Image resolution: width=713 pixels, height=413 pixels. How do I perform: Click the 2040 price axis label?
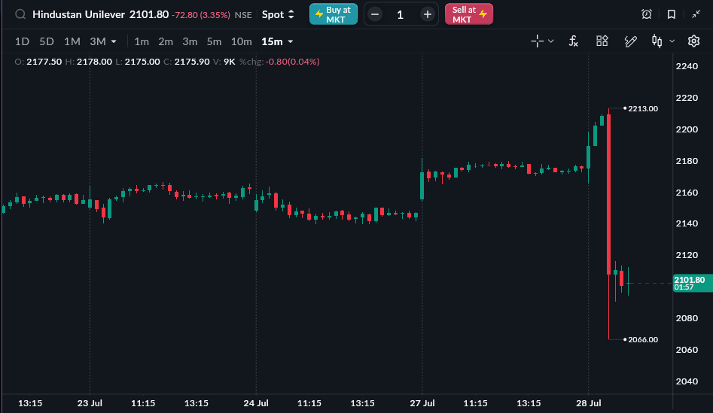[687, 381]
